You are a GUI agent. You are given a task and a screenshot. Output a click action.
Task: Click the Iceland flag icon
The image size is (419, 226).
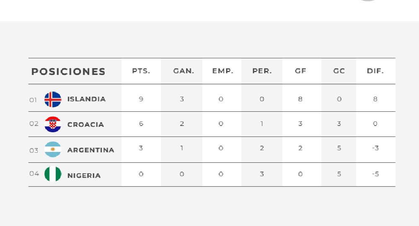pos(53,99)
